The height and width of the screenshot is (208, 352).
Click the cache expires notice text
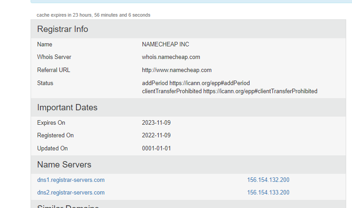pyautogui.click(x=94, y=15)
